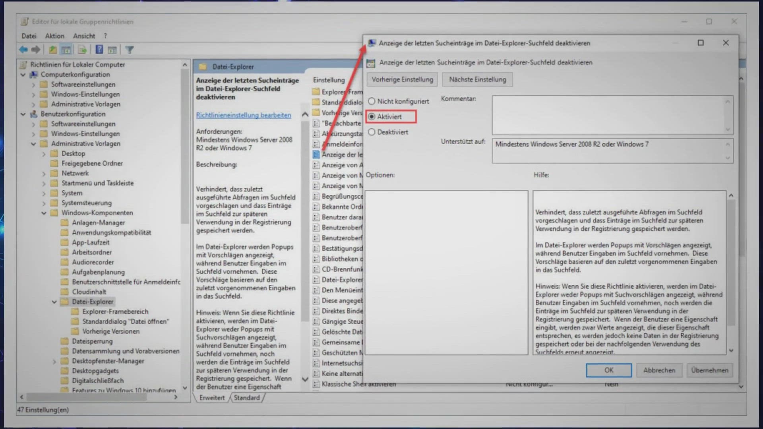Click the blue help question mark icon

pyautogui.click(x=99, y=50)
